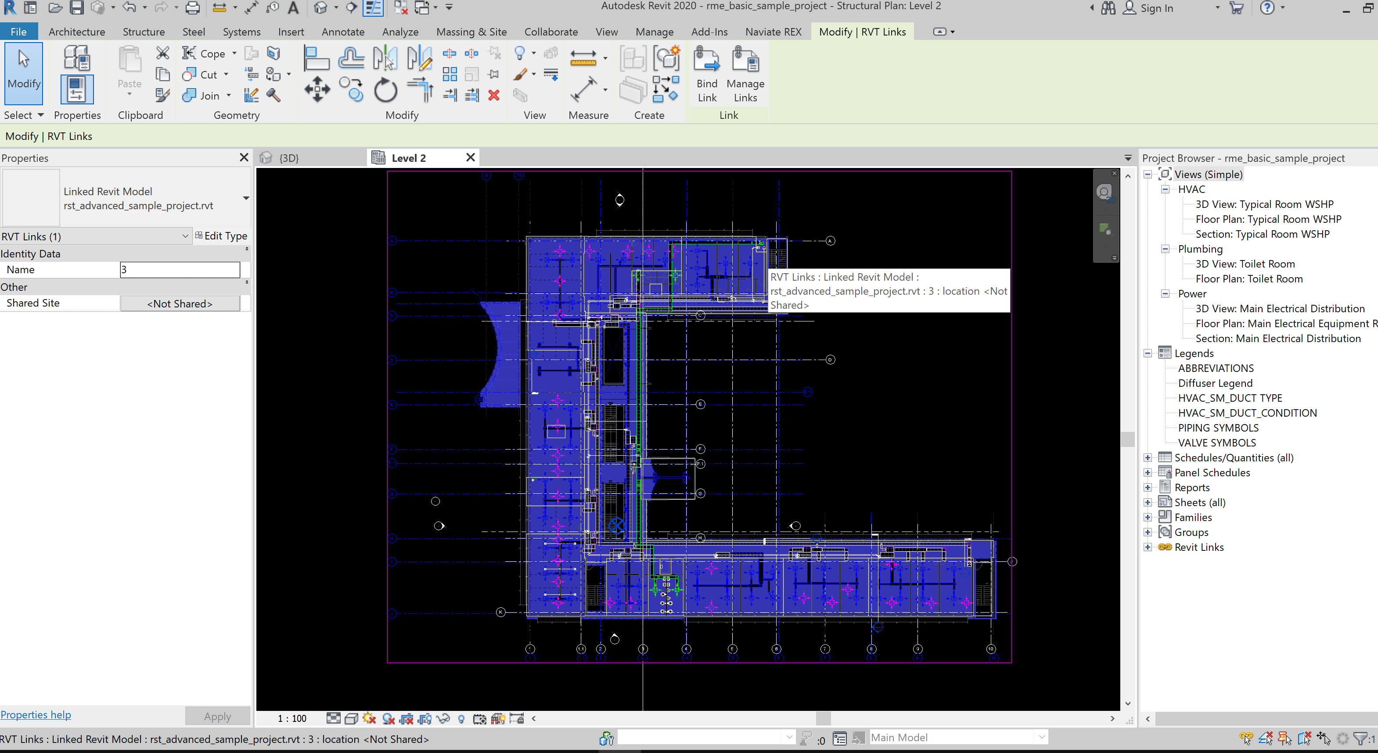Screen dimensions: 1378x753
Task: Expand the Revit Links node
Action: (x=1148, y=547)
